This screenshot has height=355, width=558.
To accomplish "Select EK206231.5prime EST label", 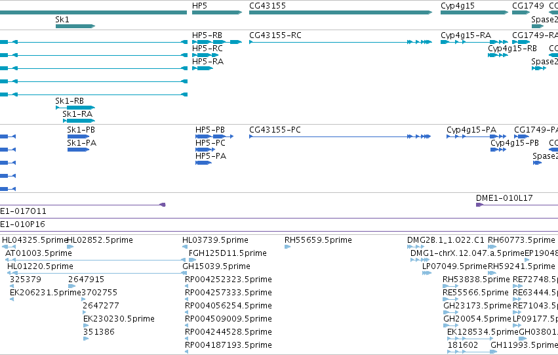I will tap(45, 293).
